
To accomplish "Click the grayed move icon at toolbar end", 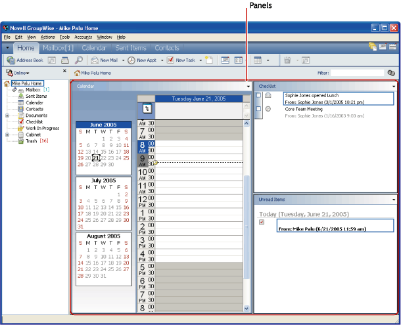I will (x=306, y=60).
